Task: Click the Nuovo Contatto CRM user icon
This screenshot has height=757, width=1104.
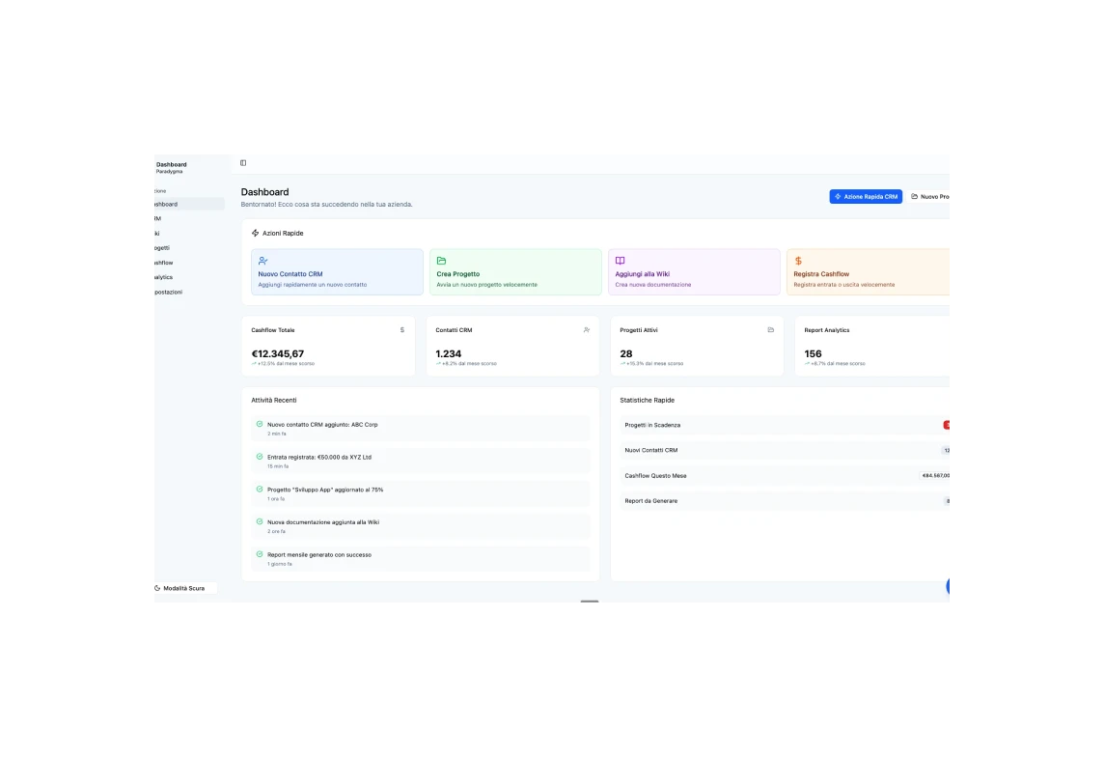Action: (262, 261)
